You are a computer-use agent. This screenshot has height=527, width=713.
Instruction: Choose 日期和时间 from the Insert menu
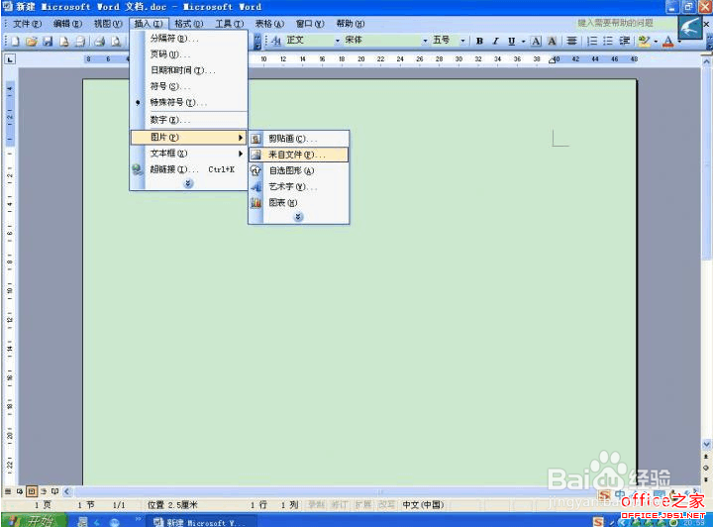tap(189, 70)
